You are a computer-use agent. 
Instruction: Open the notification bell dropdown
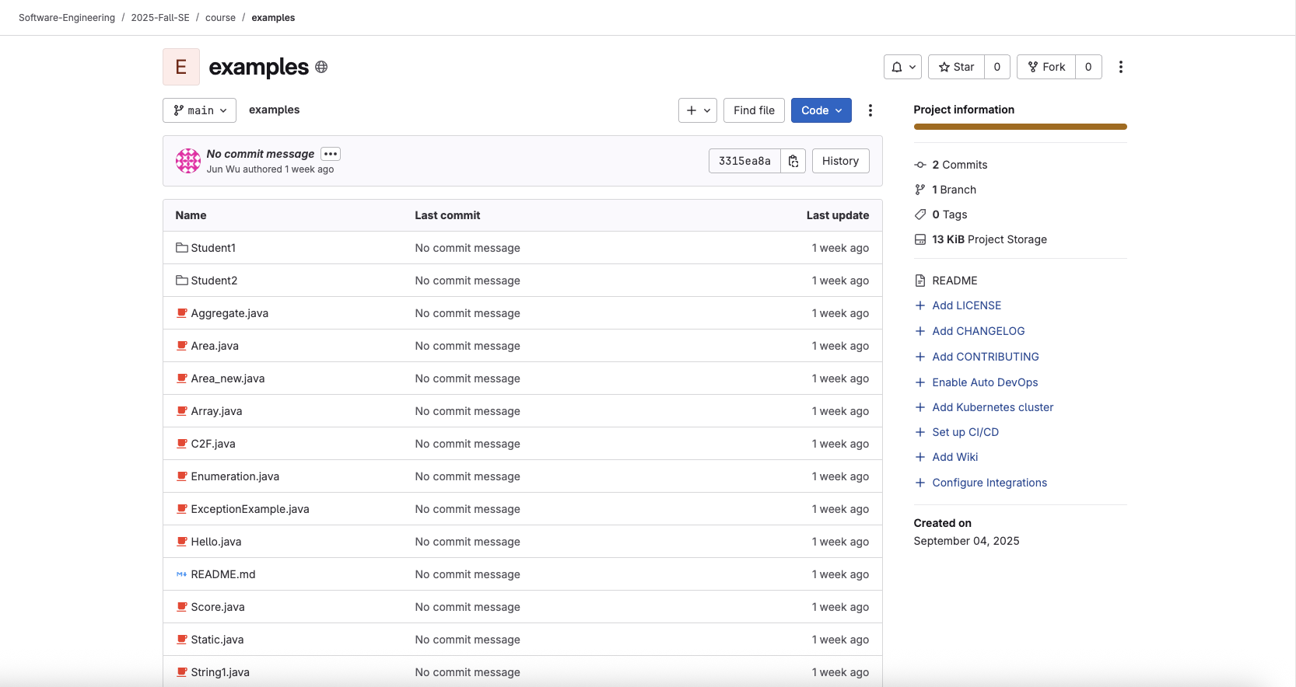point(902,67)
